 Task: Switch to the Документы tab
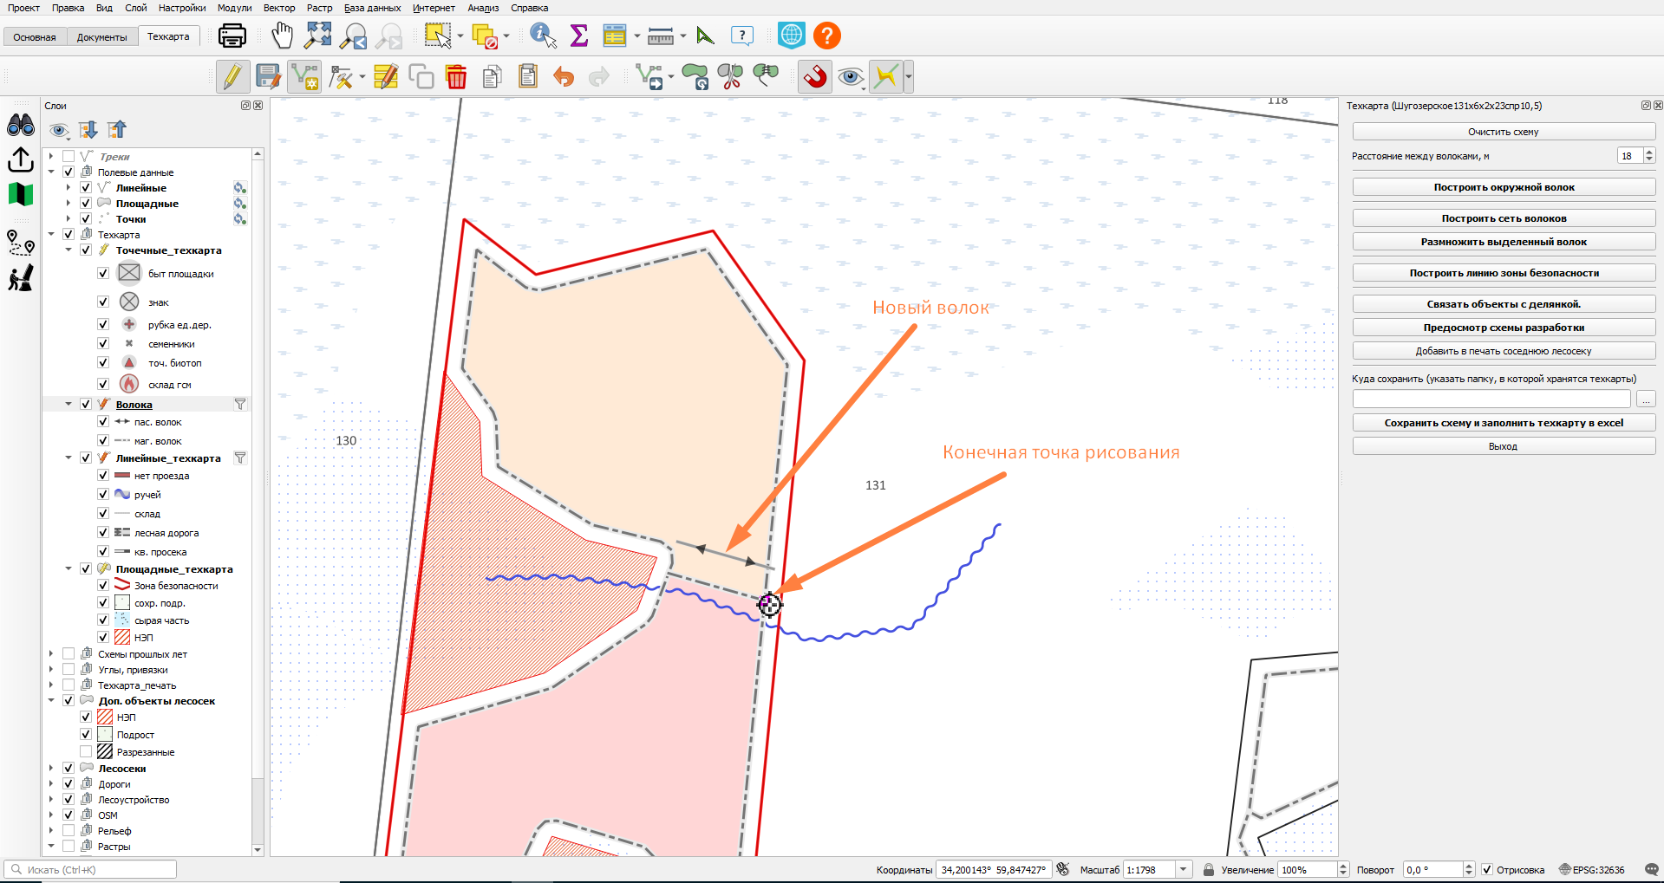[101, 37]
